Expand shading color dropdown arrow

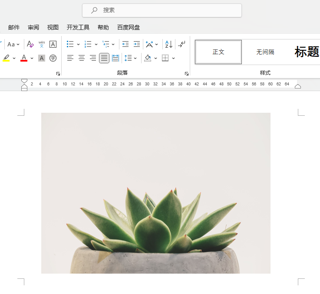(x=156, y=58)
